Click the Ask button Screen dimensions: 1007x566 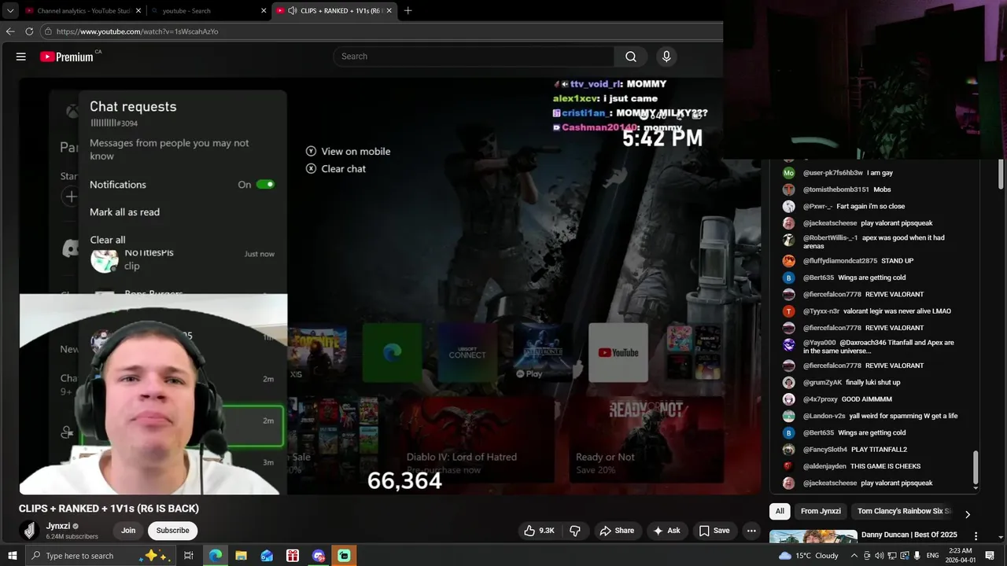[x=666, y=531]
